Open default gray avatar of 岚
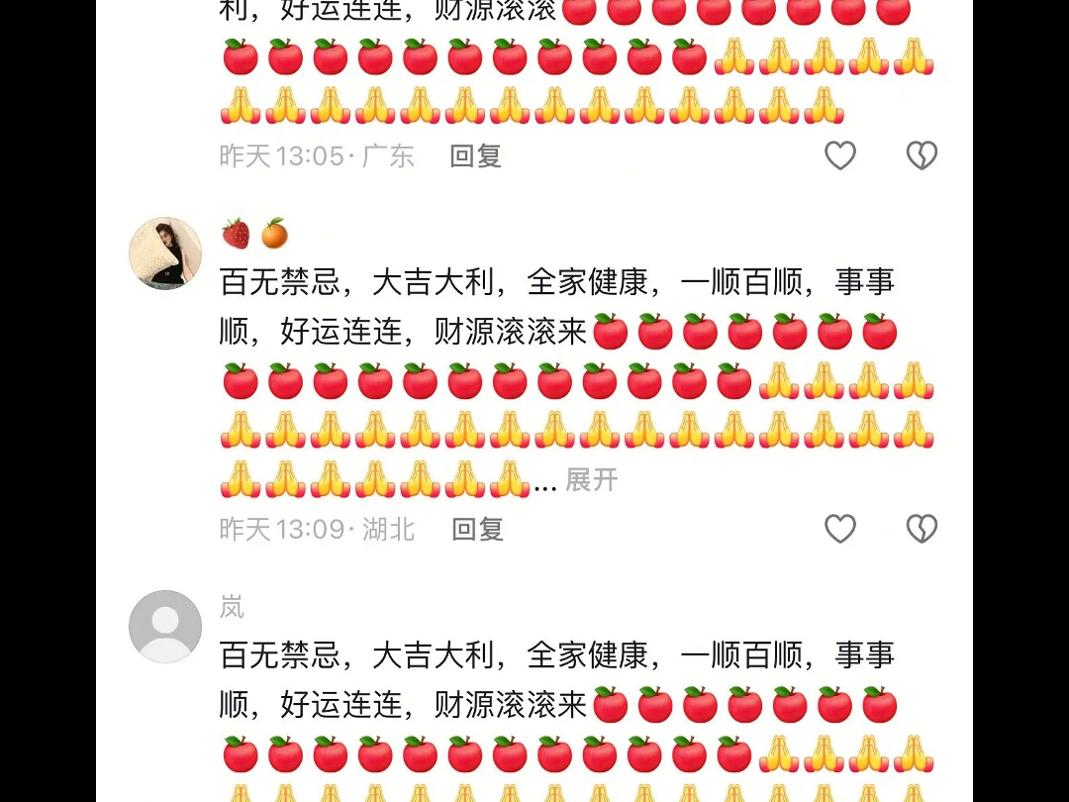Viewport: 1069px width, 802px height. click(165, 626)
